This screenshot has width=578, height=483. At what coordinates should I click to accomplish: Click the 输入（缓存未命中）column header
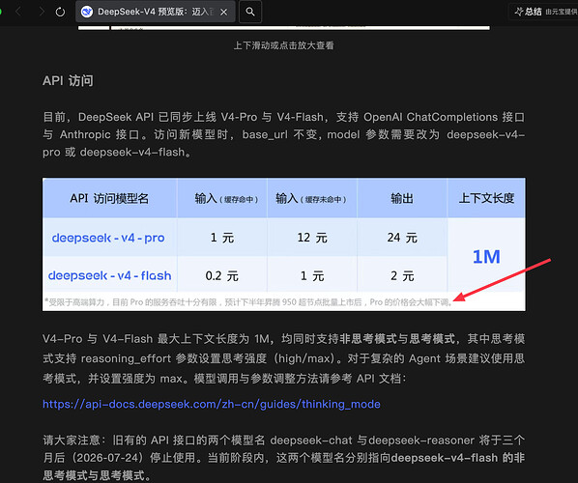click(x=311, y=199)
